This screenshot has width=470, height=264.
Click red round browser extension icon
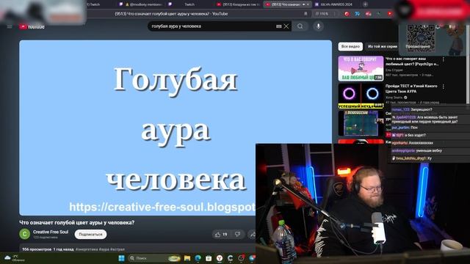pos(347,14)
